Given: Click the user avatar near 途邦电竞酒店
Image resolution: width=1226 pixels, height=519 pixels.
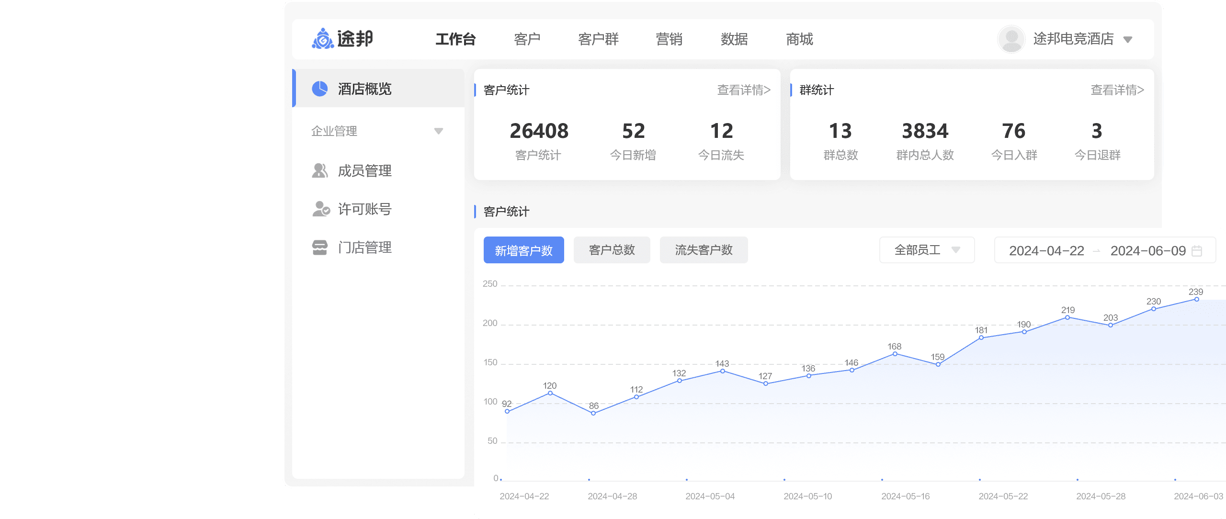Looking at the screenshot, I should click(x=1010, y=40).
